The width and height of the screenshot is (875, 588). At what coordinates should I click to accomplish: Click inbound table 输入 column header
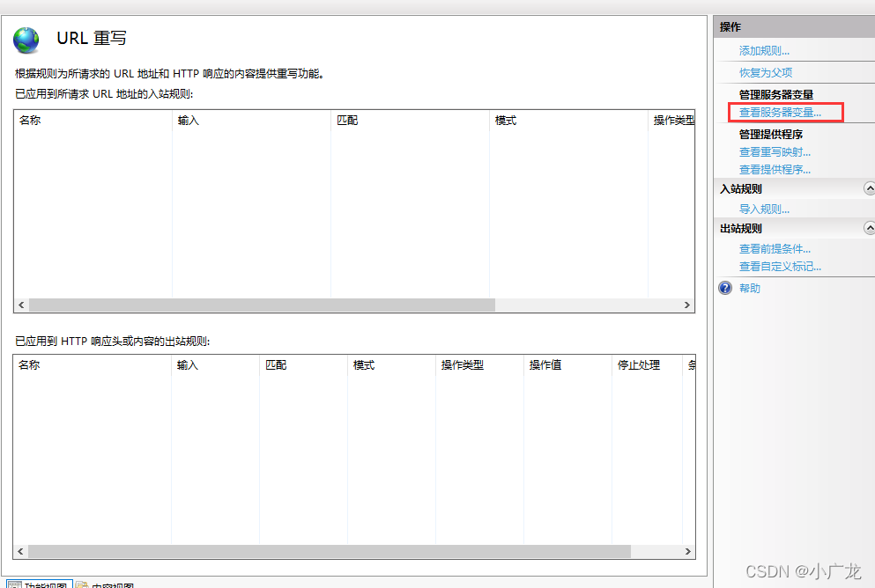click(x=251, y=121)
